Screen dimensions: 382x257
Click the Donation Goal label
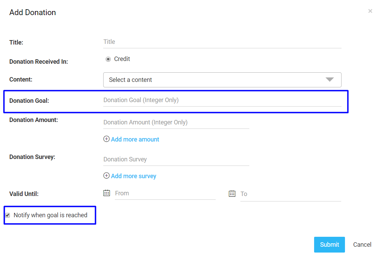[x=29, y=101]
